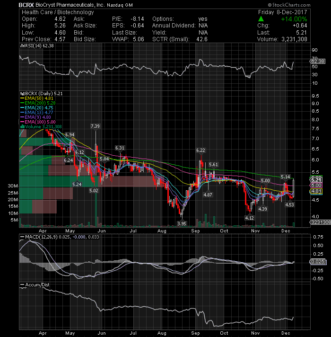Click the Prev Close value 4.57
Image resolution: width=331 pixels, height=337 pixels.
[x=60, y=39]
